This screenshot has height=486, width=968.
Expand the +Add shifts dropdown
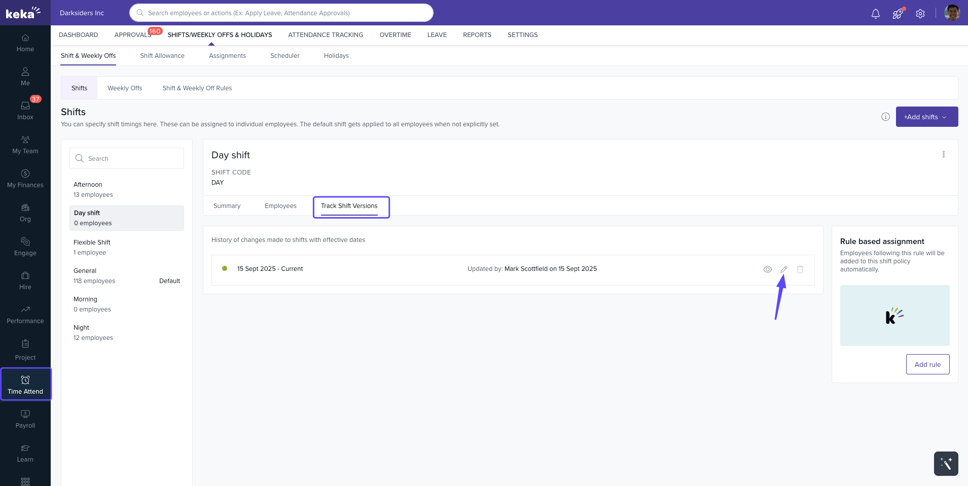926,117
